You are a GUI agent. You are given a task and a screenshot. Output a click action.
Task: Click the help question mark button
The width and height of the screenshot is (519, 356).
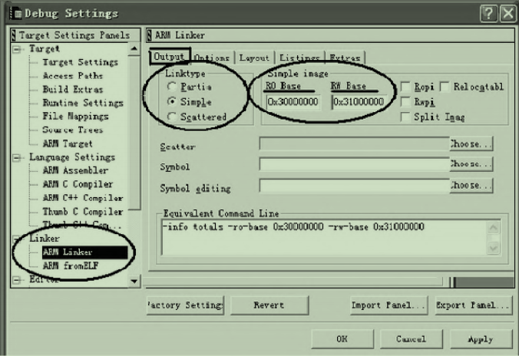pos(488,14)
